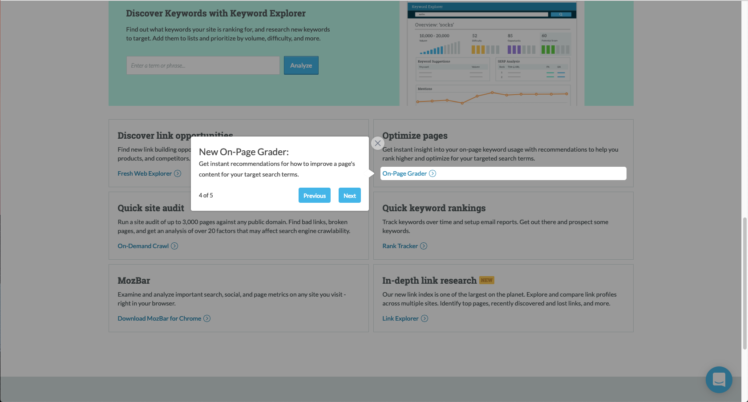The height and width of the screenshot is (402, 748).
Task: Click the circled arrow beside On-Demand Crawl
Action: pos(174,246)
